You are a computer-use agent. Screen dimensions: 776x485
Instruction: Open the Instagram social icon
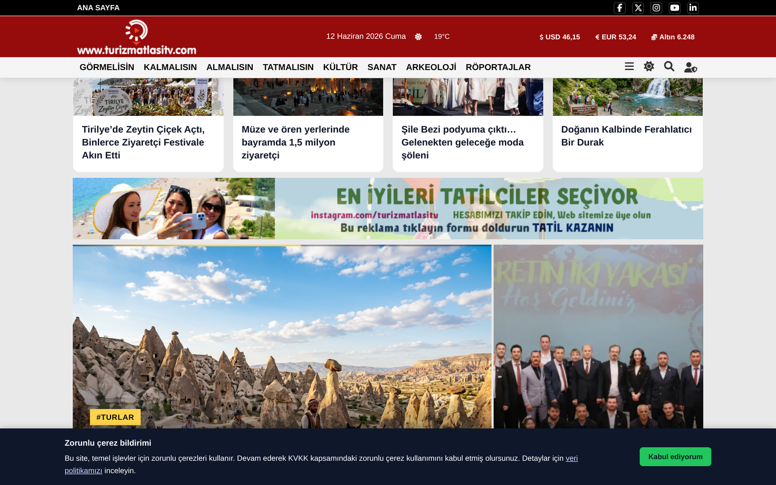[x=656, y=8]
